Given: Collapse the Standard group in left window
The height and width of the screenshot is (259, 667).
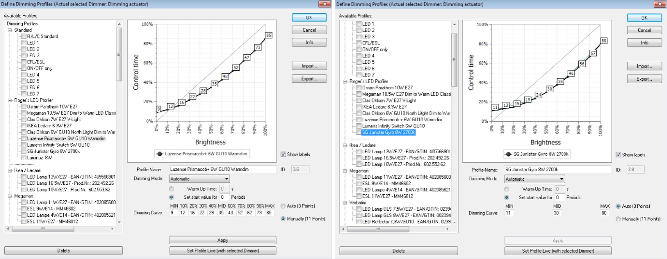Looking at the screenshot, I should pyautogui.click(x=10, y=30).
